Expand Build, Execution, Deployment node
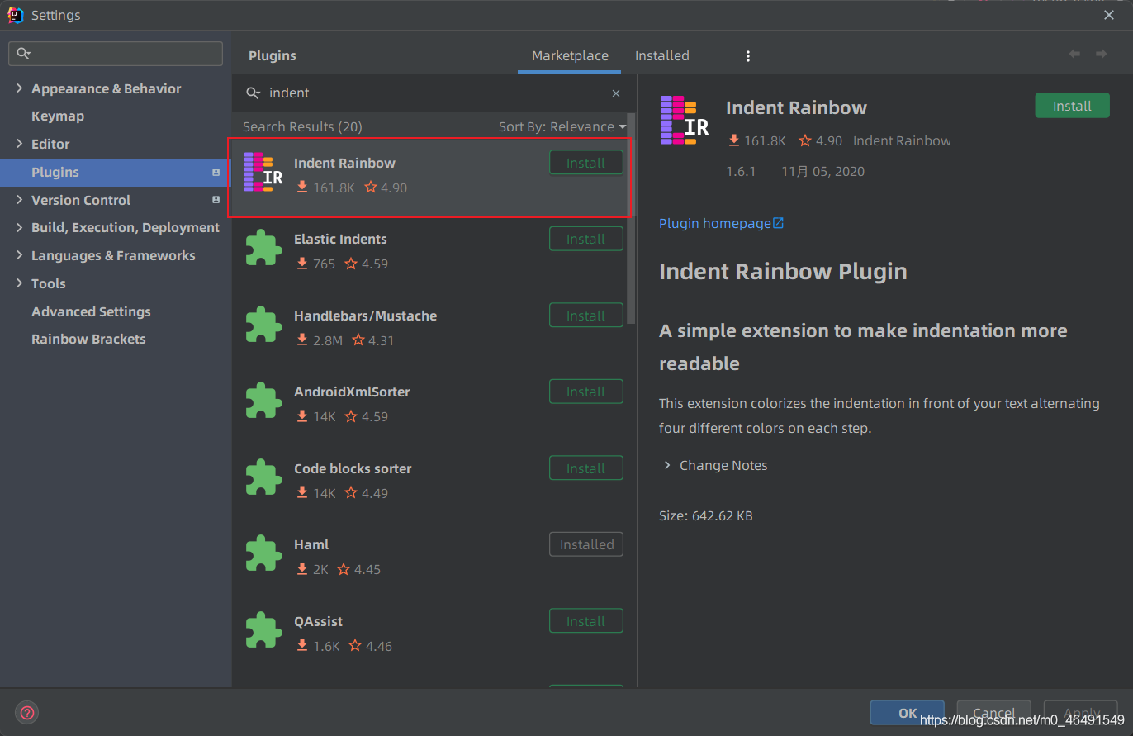The image size is (1133, 736). coord(19,227)
